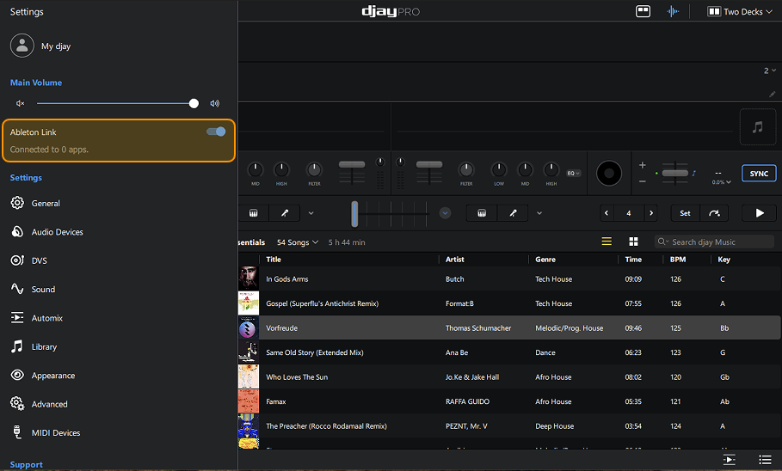Screen dimensions: 782x471
Task: Click the waveform view icon in top bar
Action: (x=674, y=11)
